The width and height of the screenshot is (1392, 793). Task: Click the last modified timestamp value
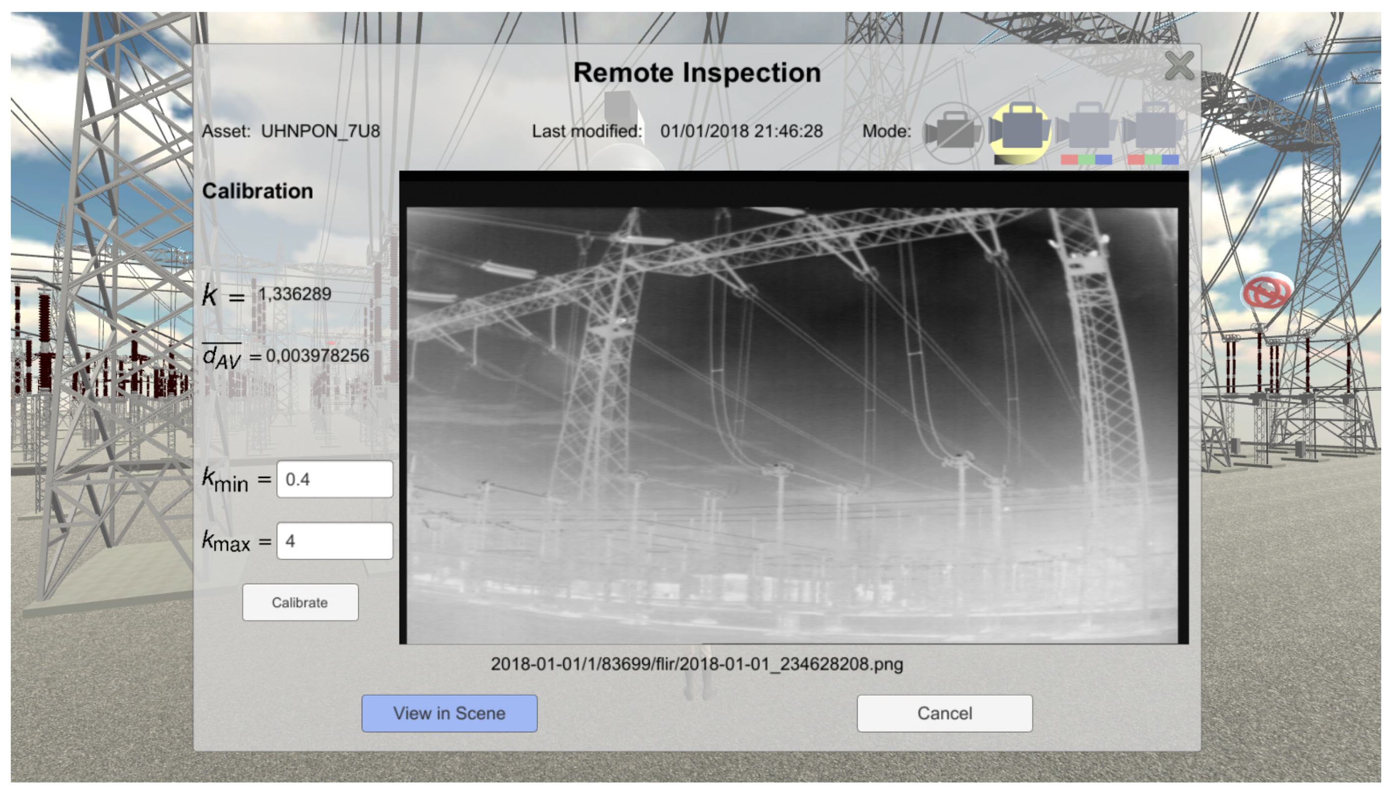[741, 131]
